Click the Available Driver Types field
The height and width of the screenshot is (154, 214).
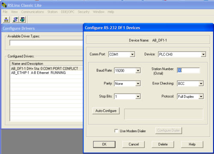(46, 43)
